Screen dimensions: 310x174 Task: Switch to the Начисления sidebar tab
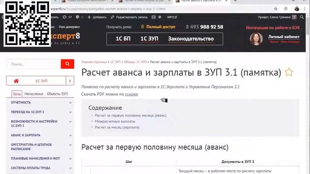coord(34,94)
